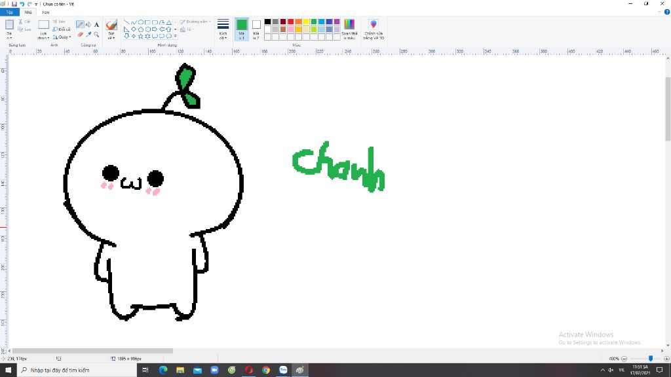Select the Pencil tool
This screenshot has height=377, width=671.
(x=80, y=25)
